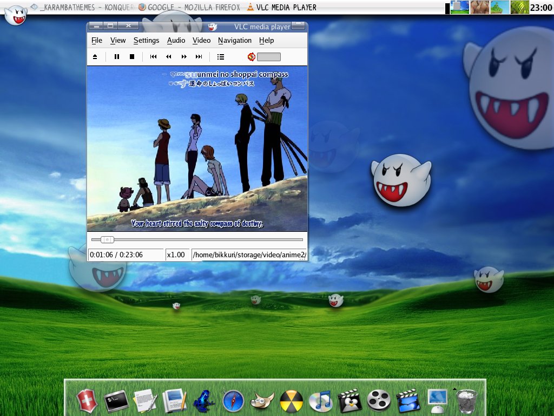This screenshot has height=416, width=554.
Task: Open the Help menu
Action: [266, 40]
